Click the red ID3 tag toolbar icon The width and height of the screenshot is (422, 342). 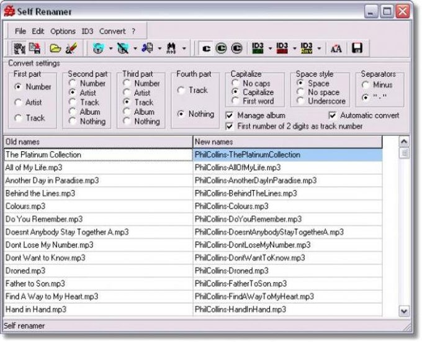tap(282, 48)
